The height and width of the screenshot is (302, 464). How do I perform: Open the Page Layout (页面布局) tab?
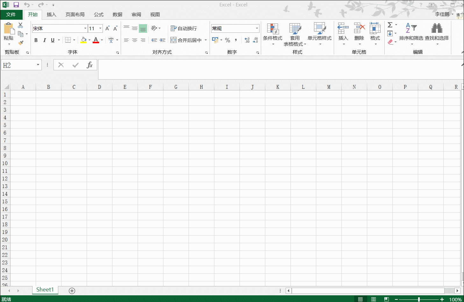click(x=75, y=15)
